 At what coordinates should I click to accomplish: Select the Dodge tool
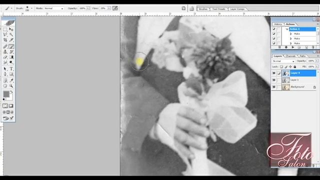click(11, 62)
